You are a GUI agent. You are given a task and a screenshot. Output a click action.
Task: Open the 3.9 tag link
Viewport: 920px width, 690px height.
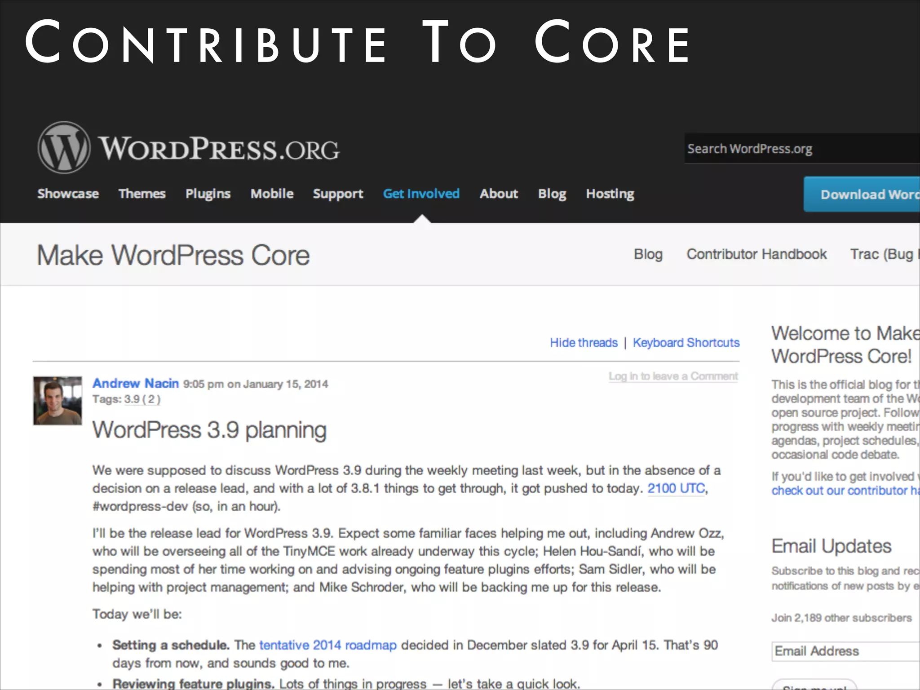coord(142,399)
